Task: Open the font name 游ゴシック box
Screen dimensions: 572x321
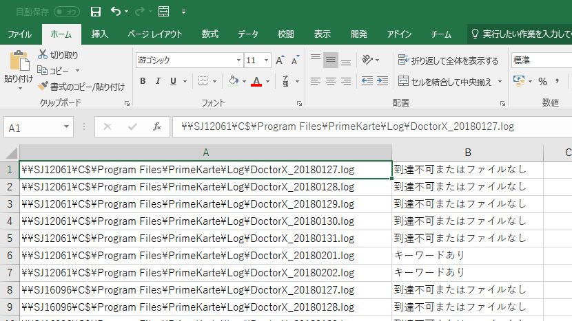Action: [x=189, y=60]
